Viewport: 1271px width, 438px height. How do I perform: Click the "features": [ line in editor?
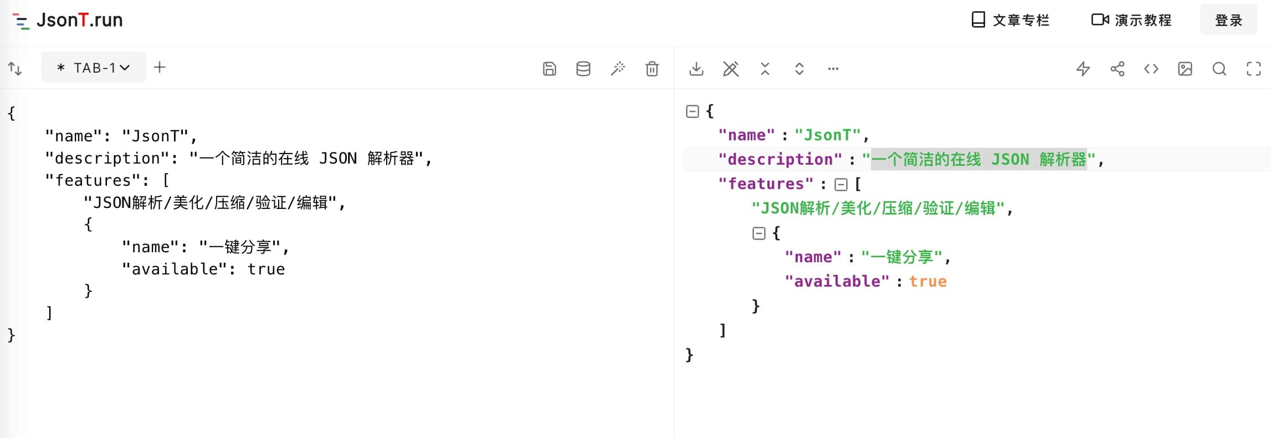click(107, 180)
